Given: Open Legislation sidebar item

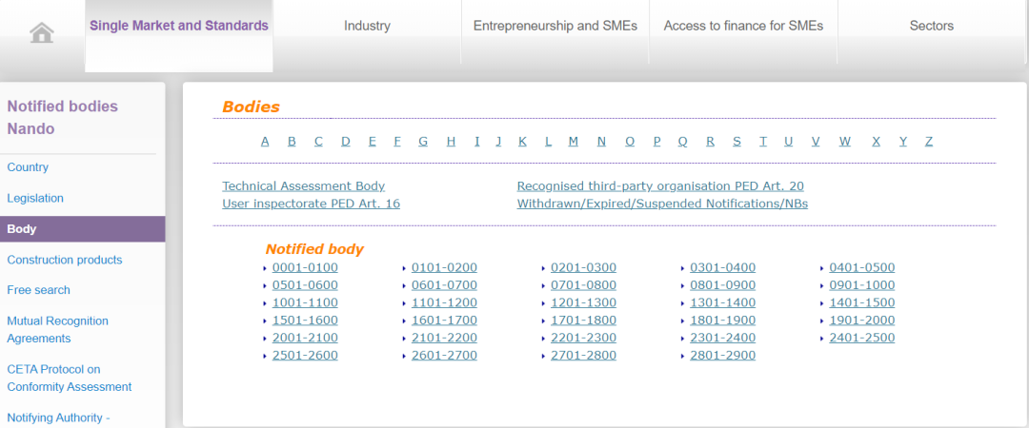Looking at the screenshot, I should coord(35,198).
